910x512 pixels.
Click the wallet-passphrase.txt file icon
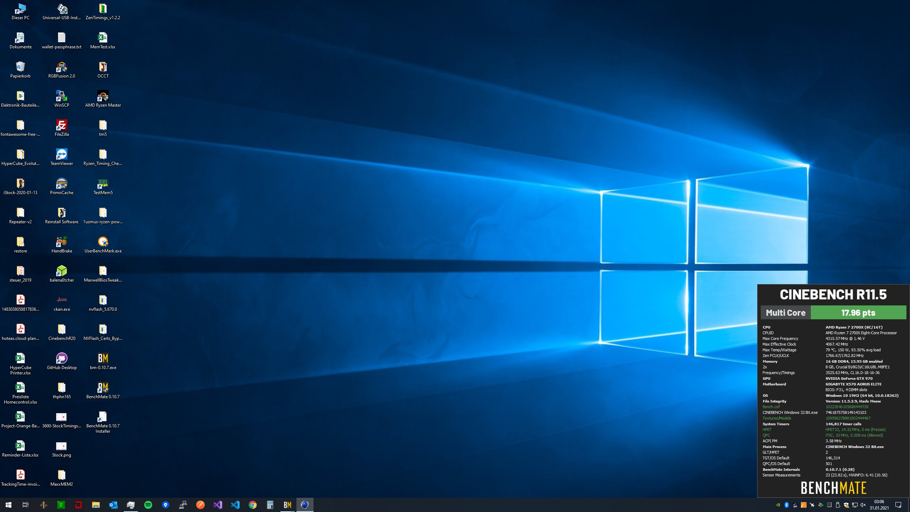(x=61, y=41)
